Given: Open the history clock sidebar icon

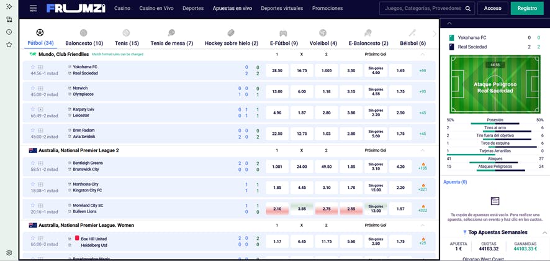Looking at the screenshot, I should (x=9, y=32).
